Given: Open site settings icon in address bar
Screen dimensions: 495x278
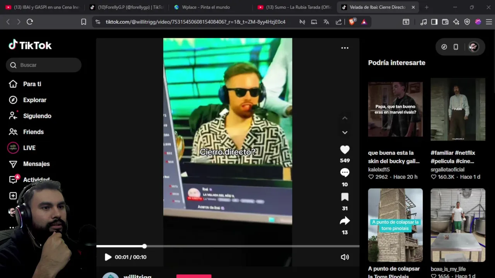Looking at the screenshot, I should click(x=97, y=22).
